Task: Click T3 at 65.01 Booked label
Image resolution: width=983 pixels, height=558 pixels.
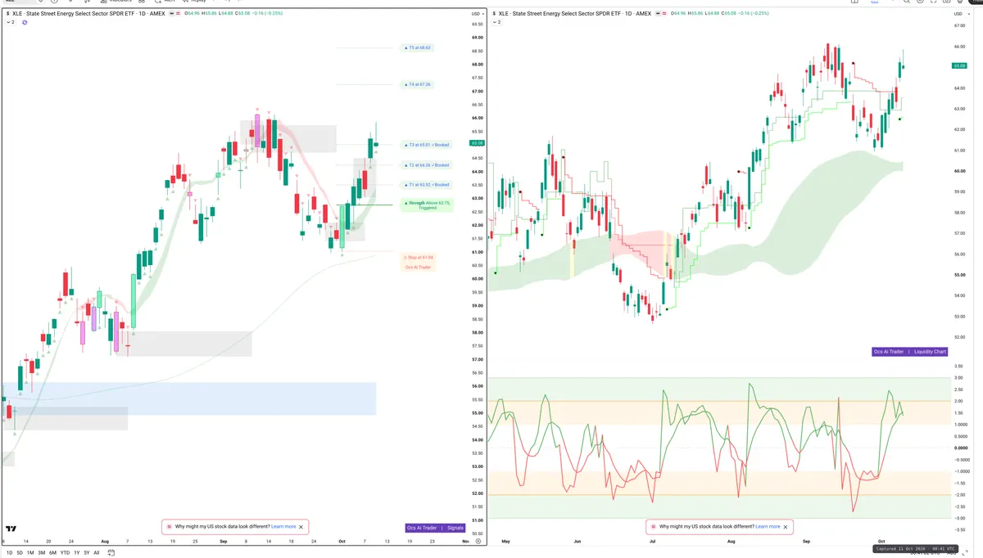Action: pyautogui.click(x=425, y=145)
